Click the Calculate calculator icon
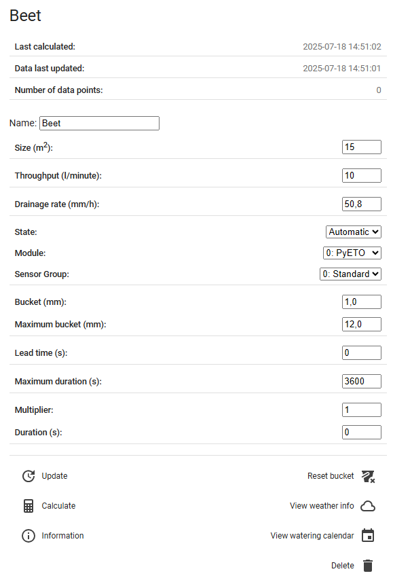This screenshot has width=393, height=582. pyautogui.click(x=29, y=506)
